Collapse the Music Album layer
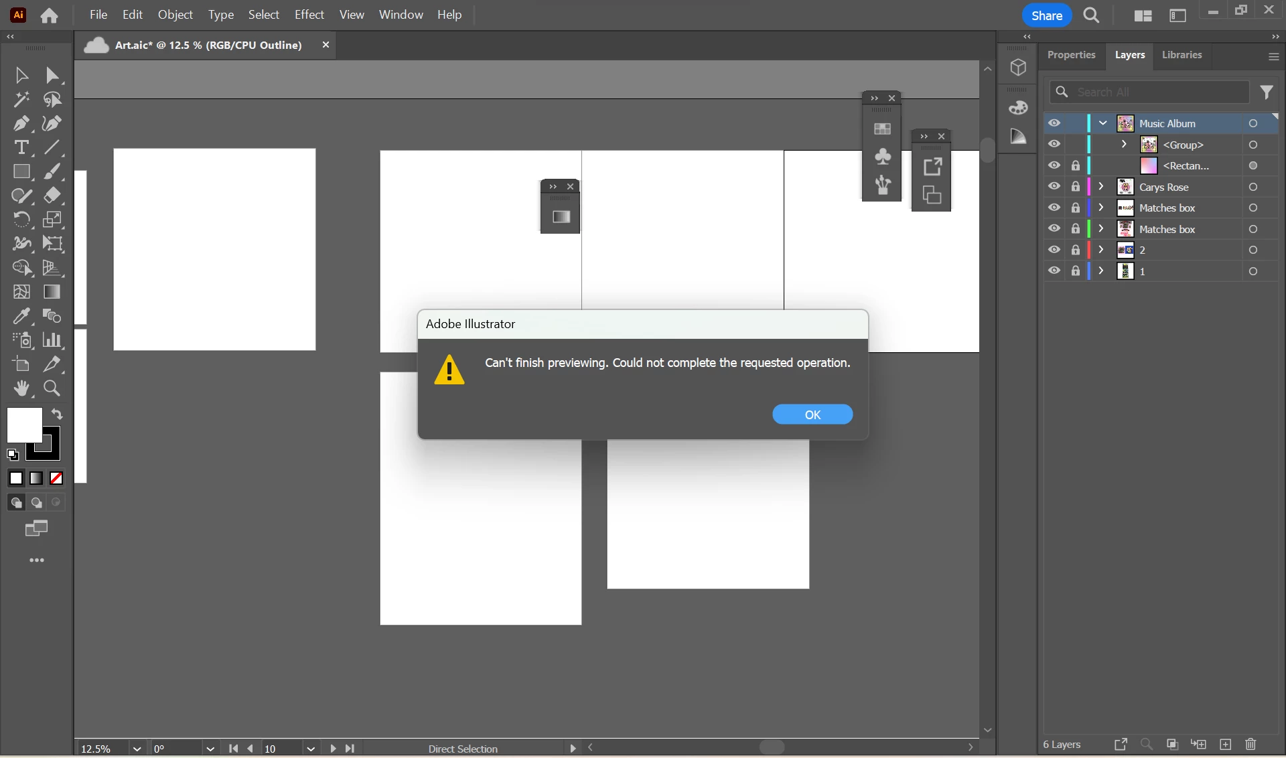Image resolution: width=1286 pixels, height=758 pixels. 1102,123
